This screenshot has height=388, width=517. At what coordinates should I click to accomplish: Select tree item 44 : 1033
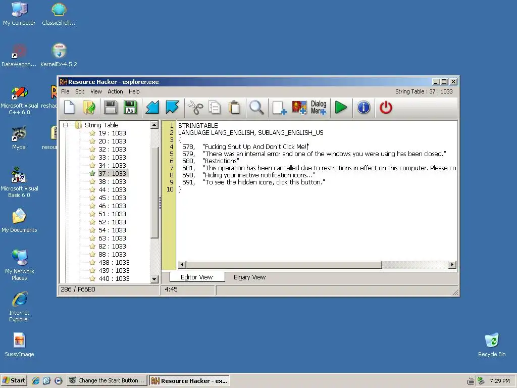point(112,190)
